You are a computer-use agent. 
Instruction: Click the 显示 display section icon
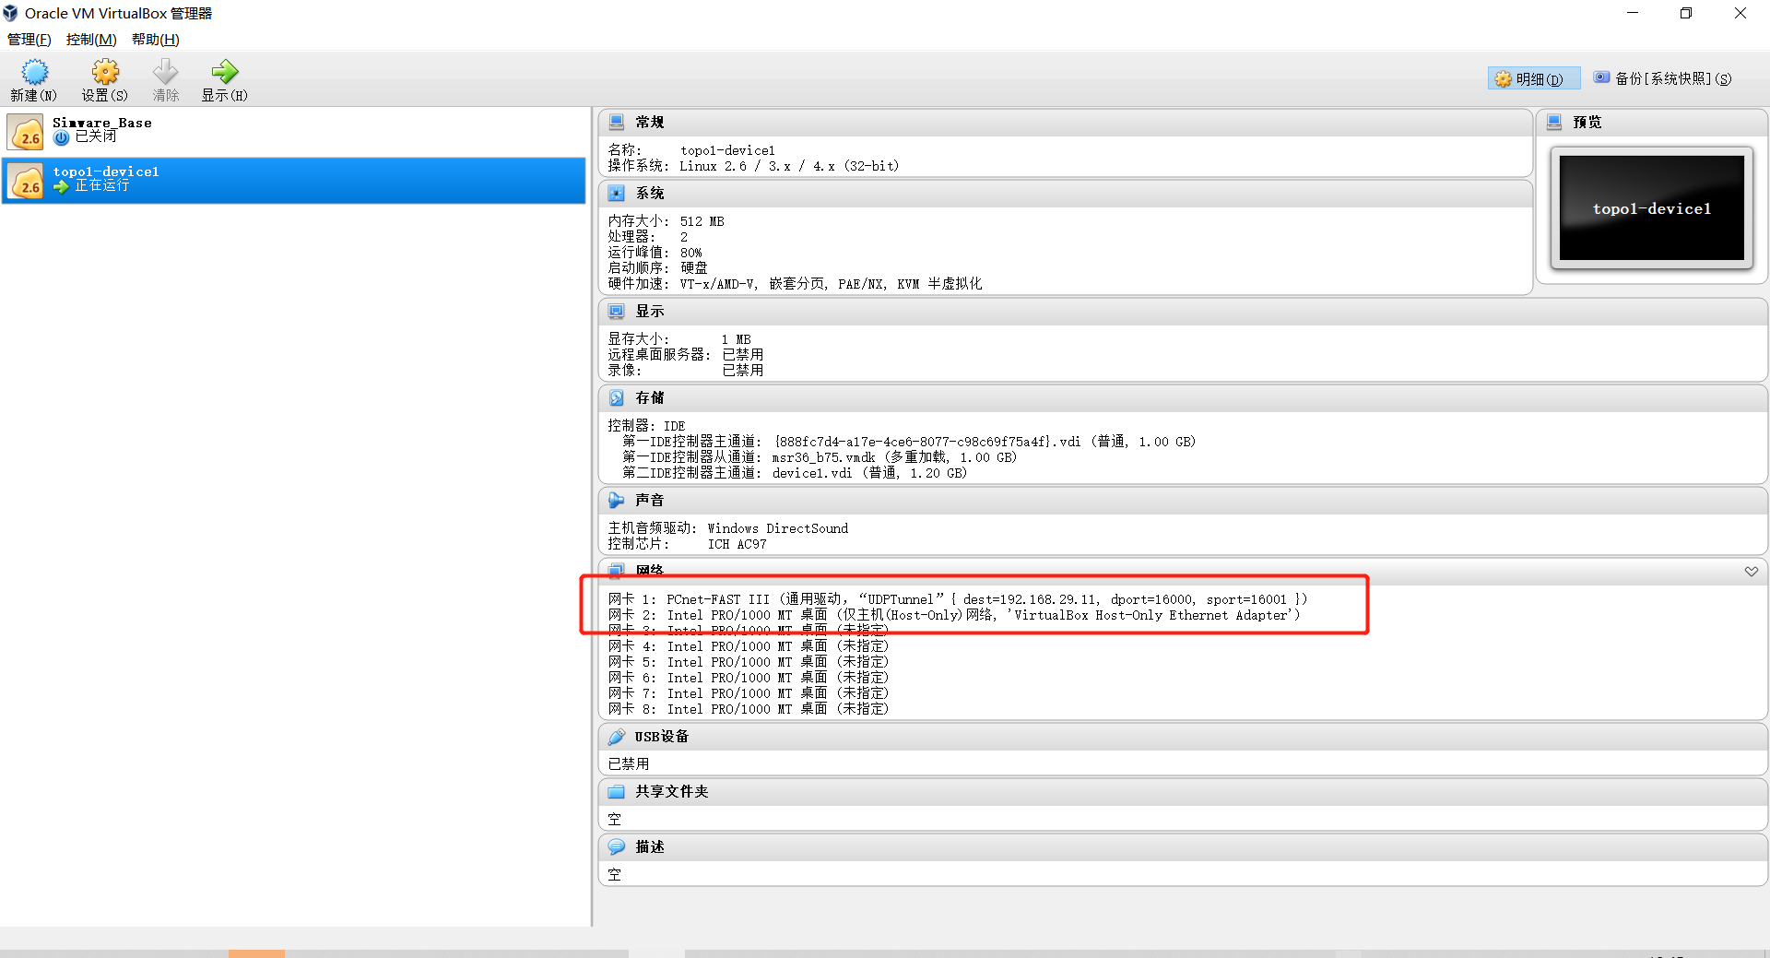tap(617, 312)
